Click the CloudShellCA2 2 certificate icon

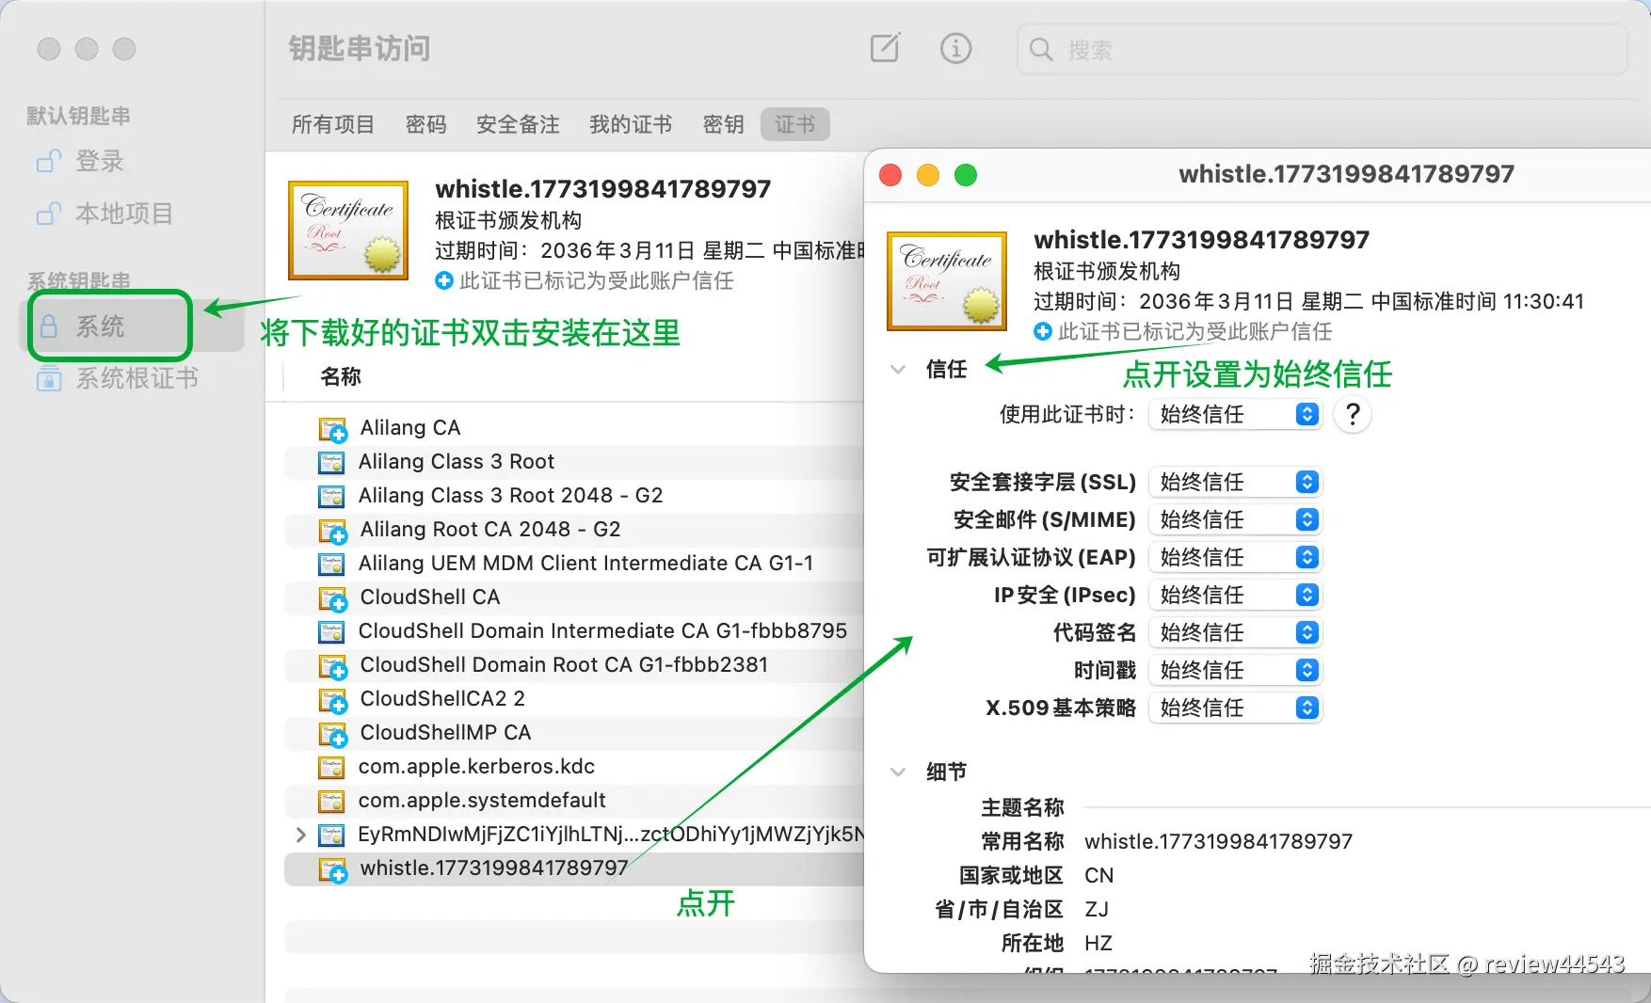pyautogui.click(x=333, y=700)
